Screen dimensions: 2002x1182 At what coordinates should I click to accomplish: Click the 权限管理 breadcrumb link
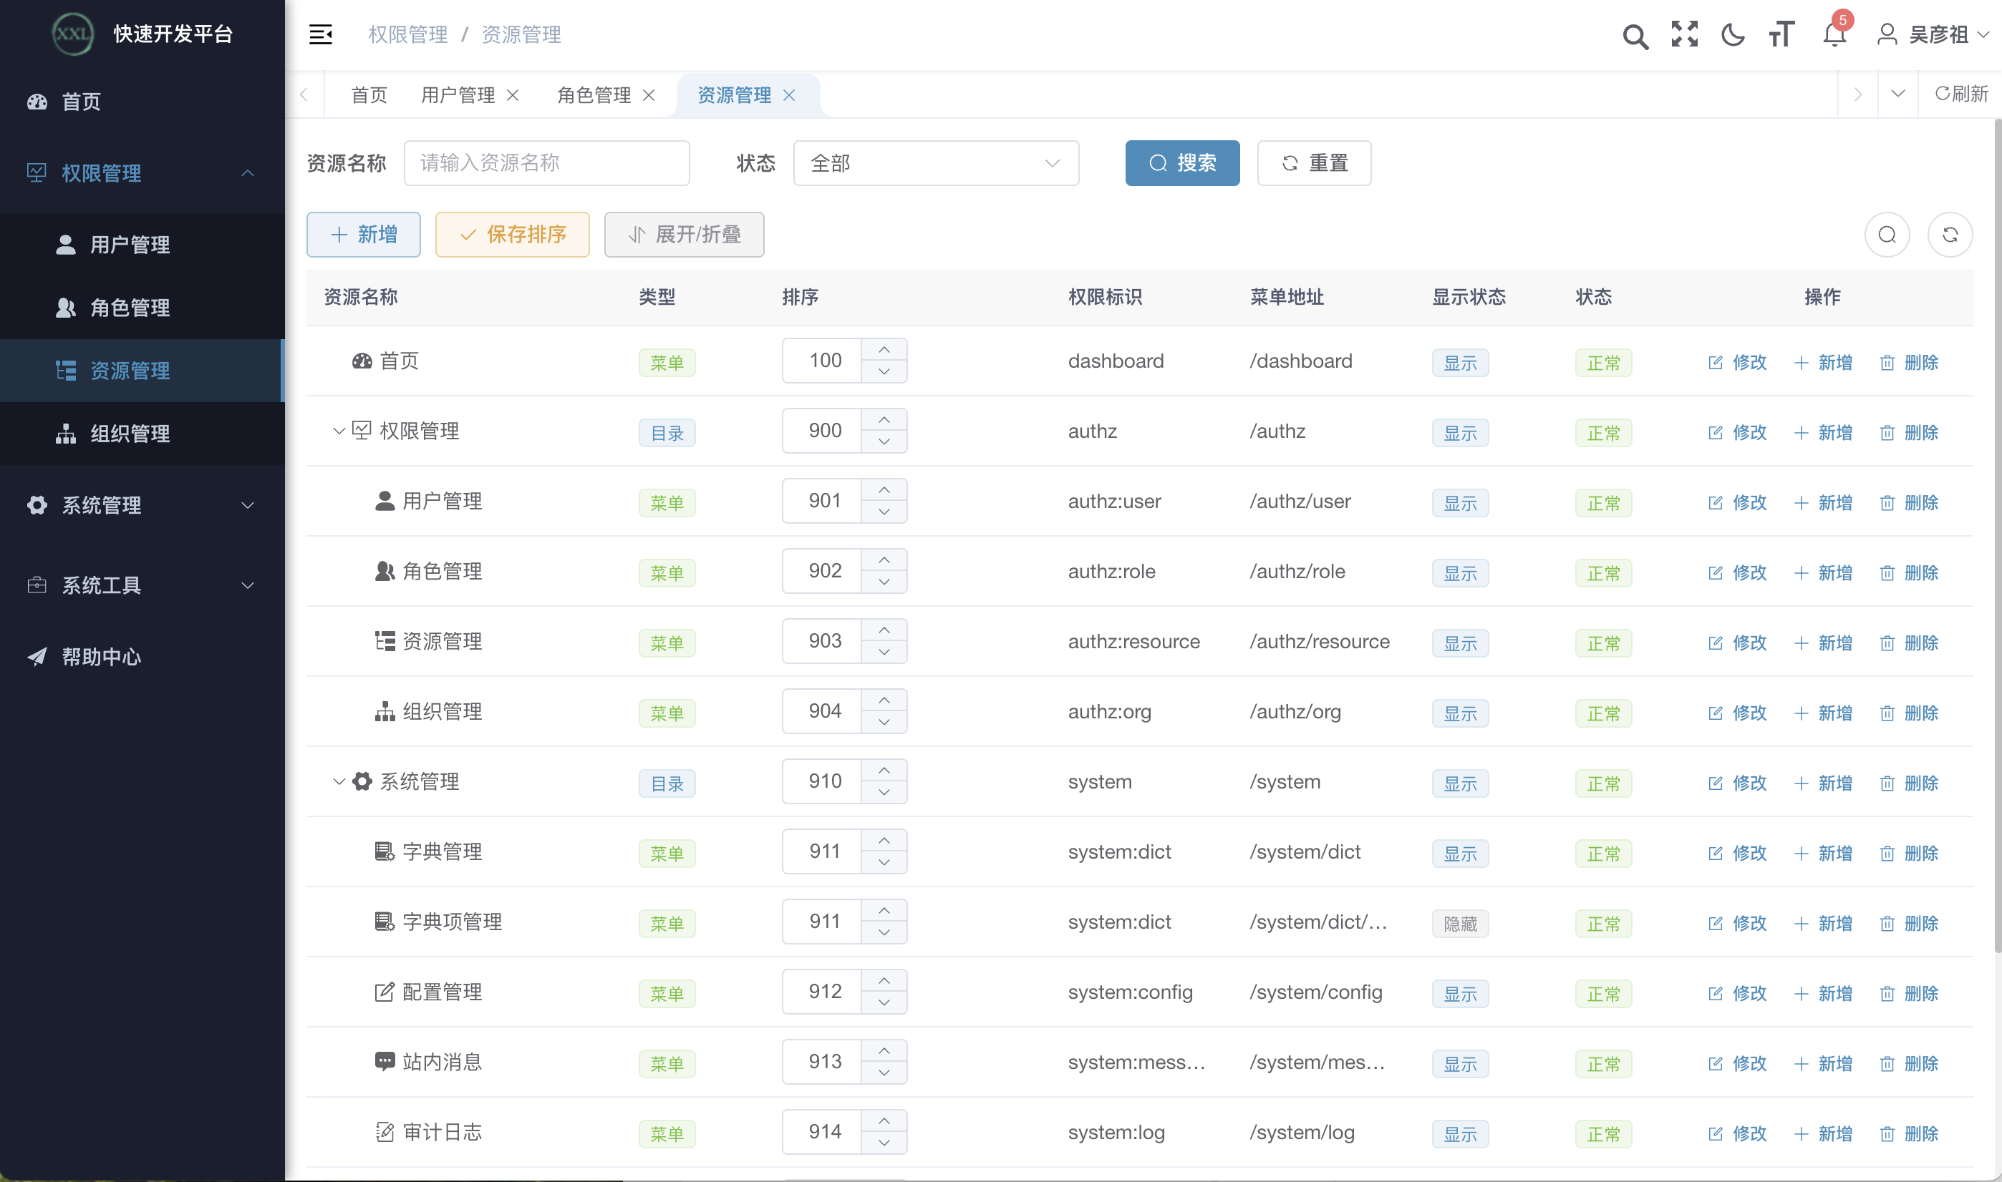pos(408,34)
